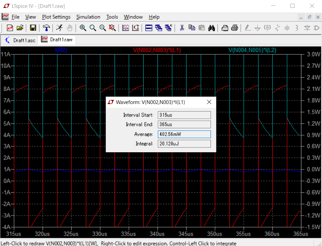
Task: Click the copy icon in toolbar
Action: (192, 28)
